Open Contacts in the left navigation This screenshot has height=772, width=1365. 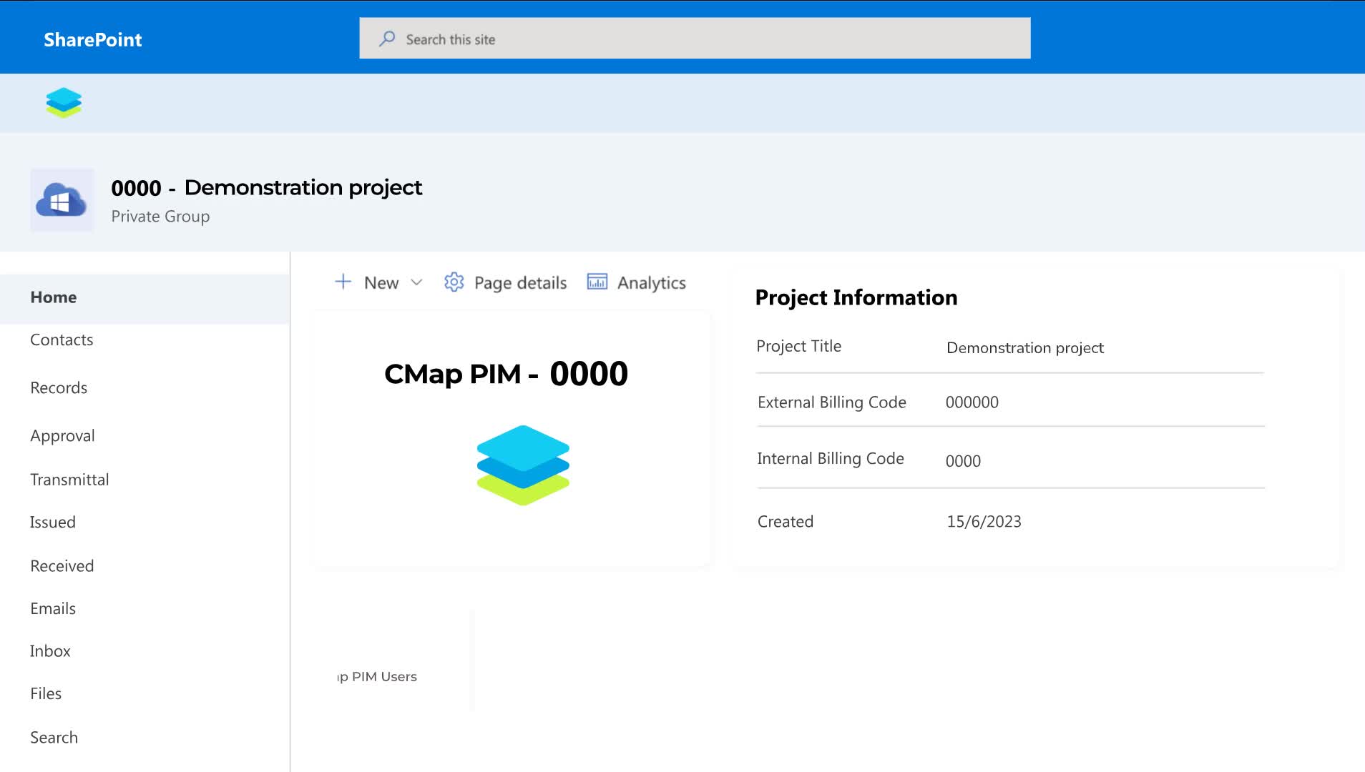[62, 340]
